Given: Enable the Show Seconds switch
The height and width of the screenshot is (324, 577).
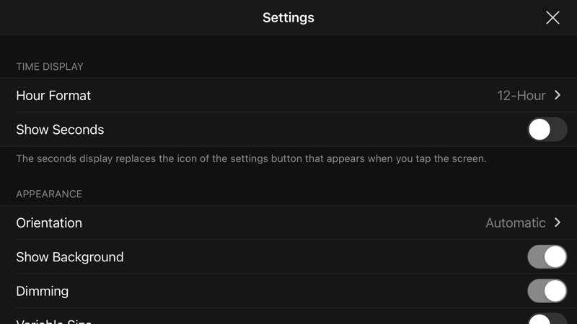Looking at the screenshot, I should pyautogui.click(x=547, y=130).
